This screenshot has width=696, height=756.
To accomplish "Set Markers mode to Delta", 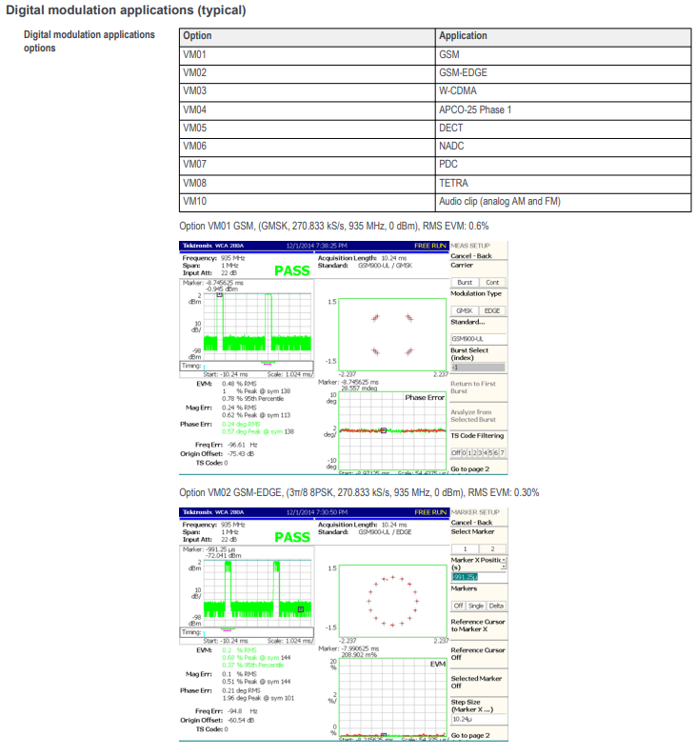I will (x=496, y=607).
